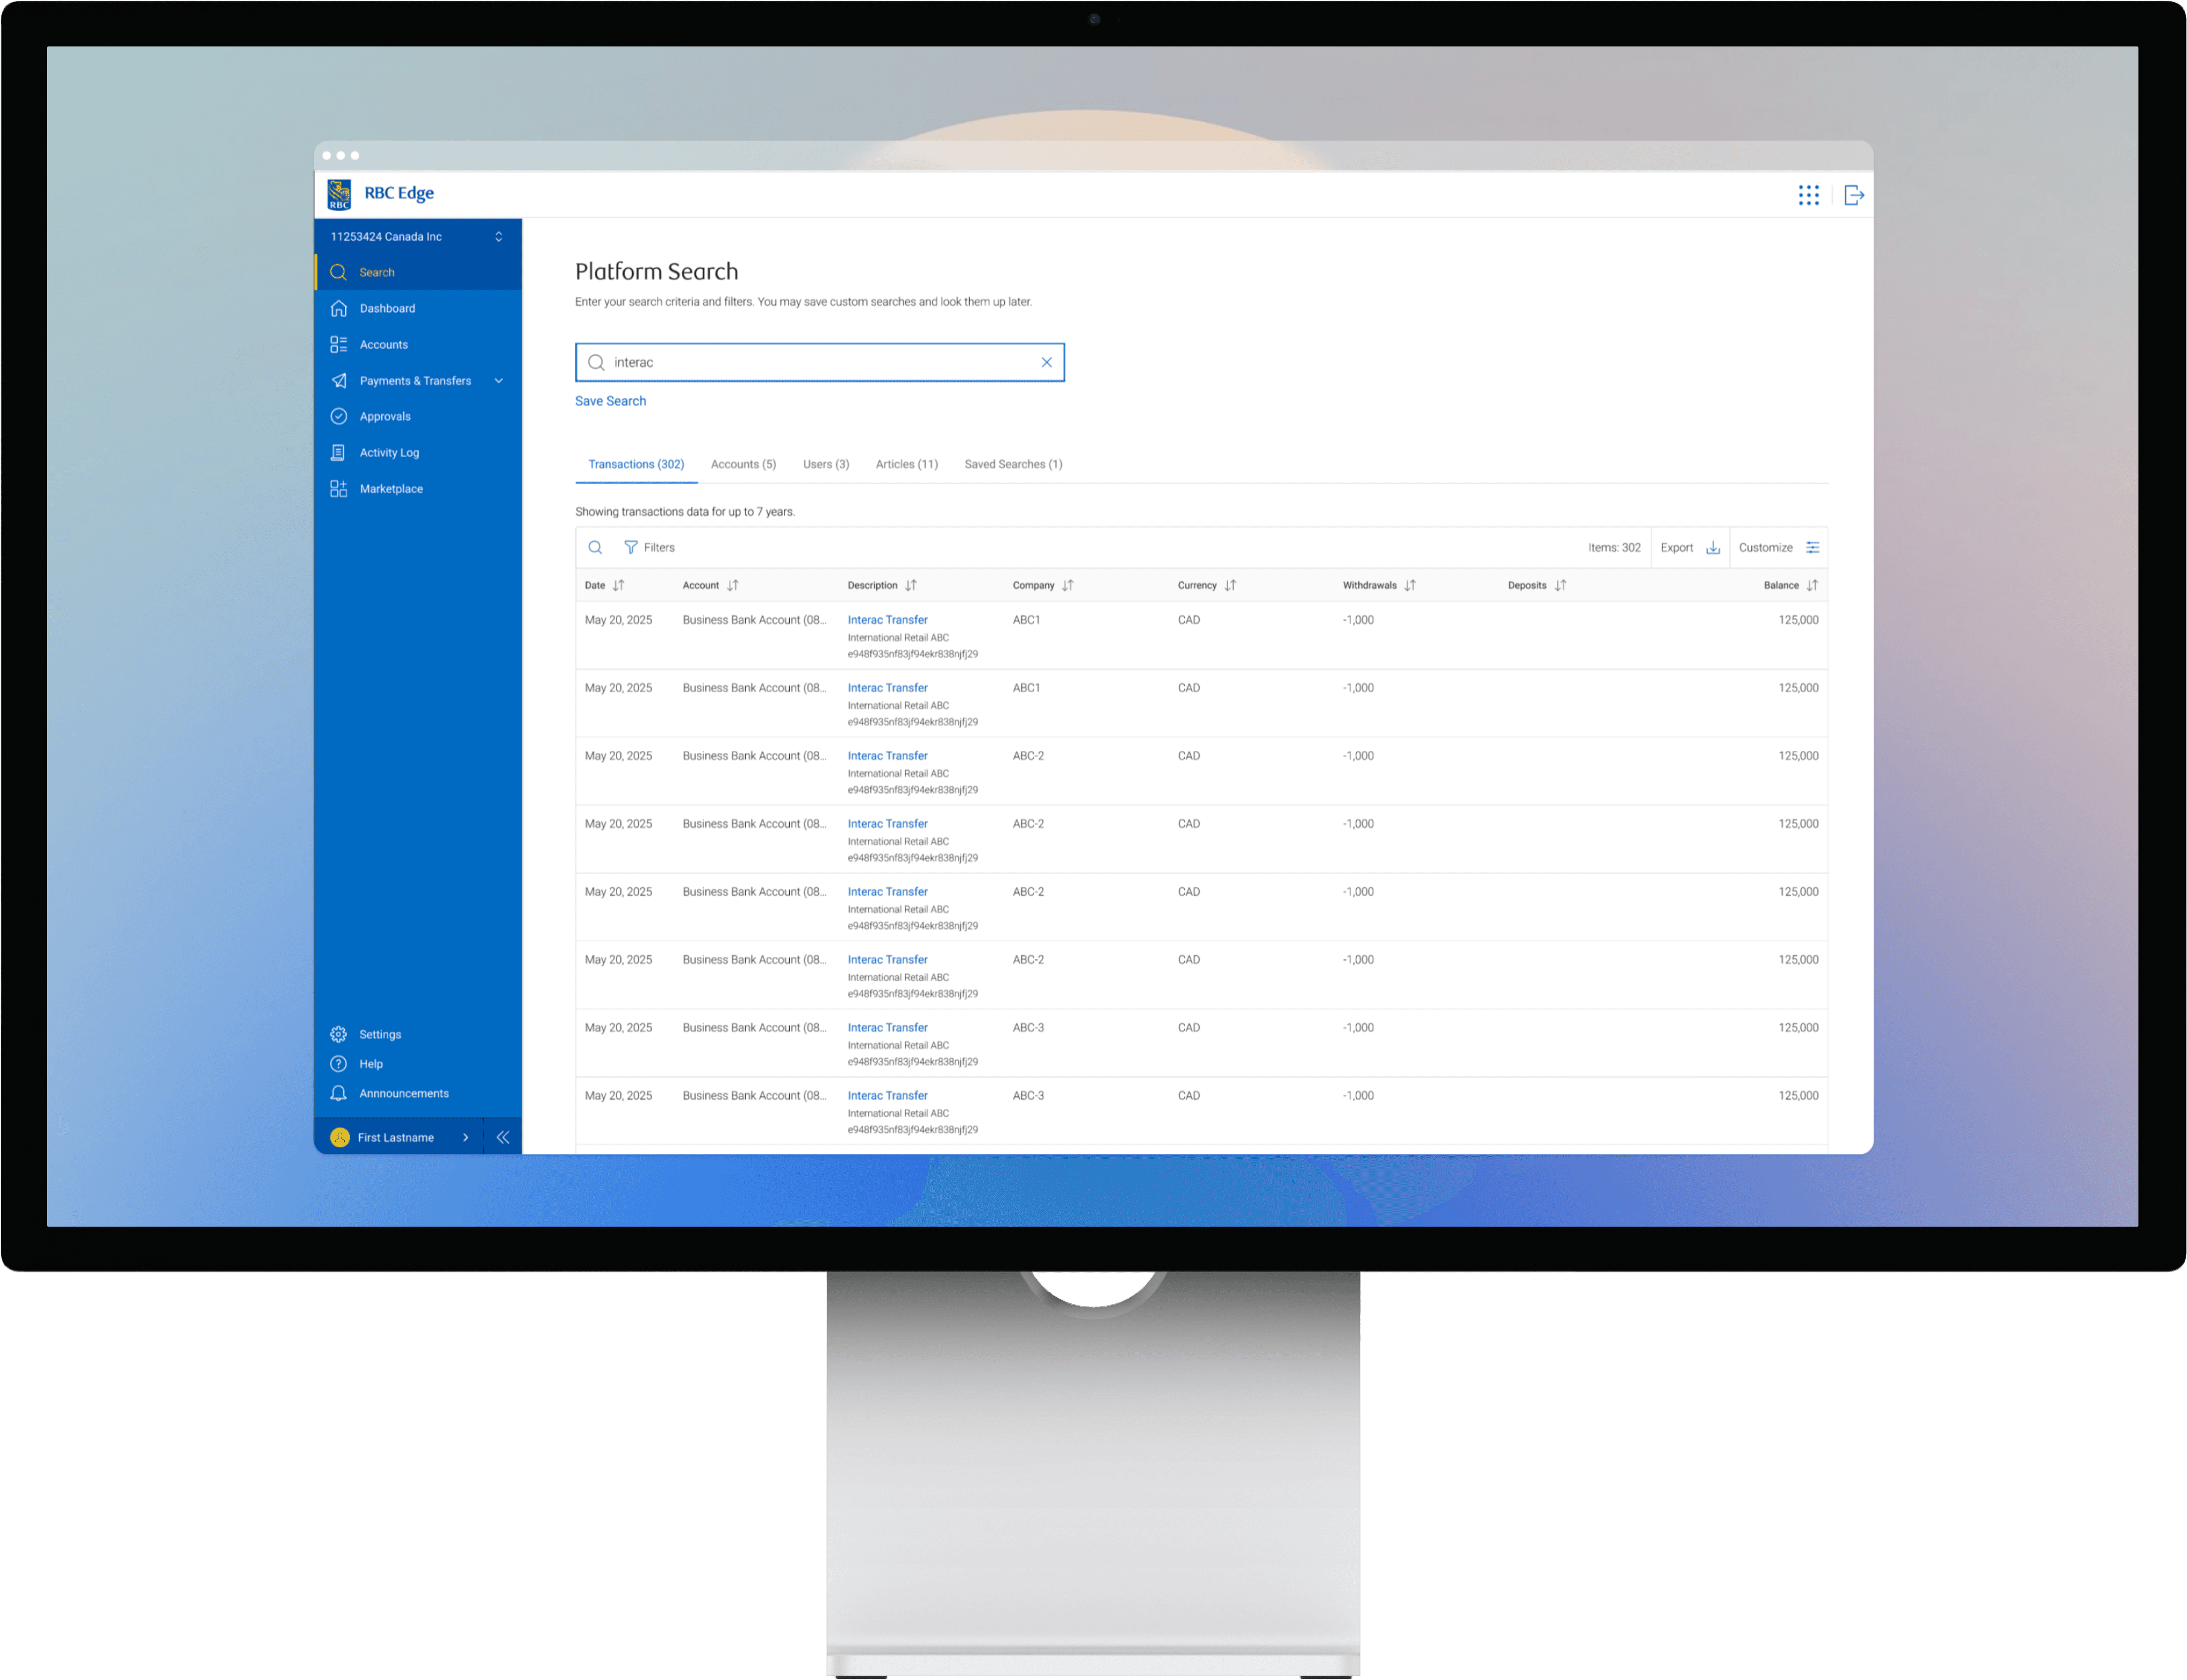
Task: Sort table by Date column
Action: click(x=618, y=585)
